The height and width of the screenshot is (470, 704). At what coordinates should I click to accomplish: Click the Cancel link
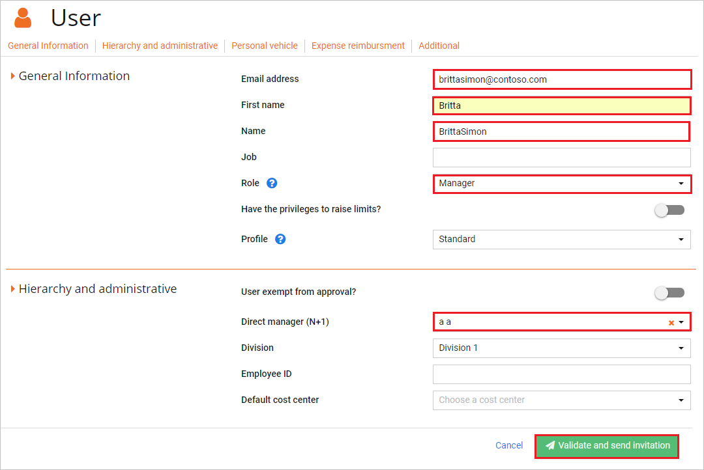pos(509,445)
